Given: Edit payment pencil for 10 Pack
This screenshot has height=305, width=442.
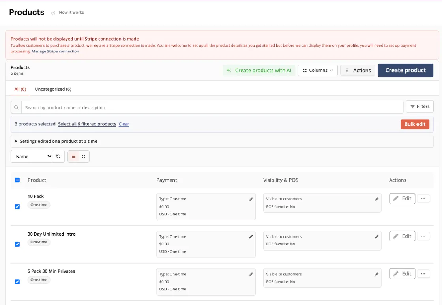Looking at the screenshot, I should pyautogui.click(x=251, y=199).
